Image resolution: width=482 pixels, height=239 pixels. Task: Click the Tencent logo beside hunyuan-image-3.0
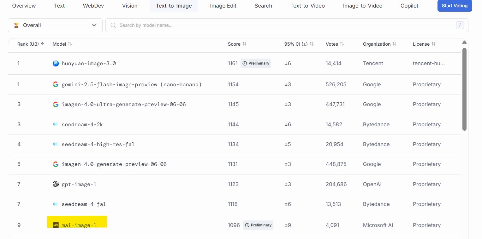click(56, 63)
